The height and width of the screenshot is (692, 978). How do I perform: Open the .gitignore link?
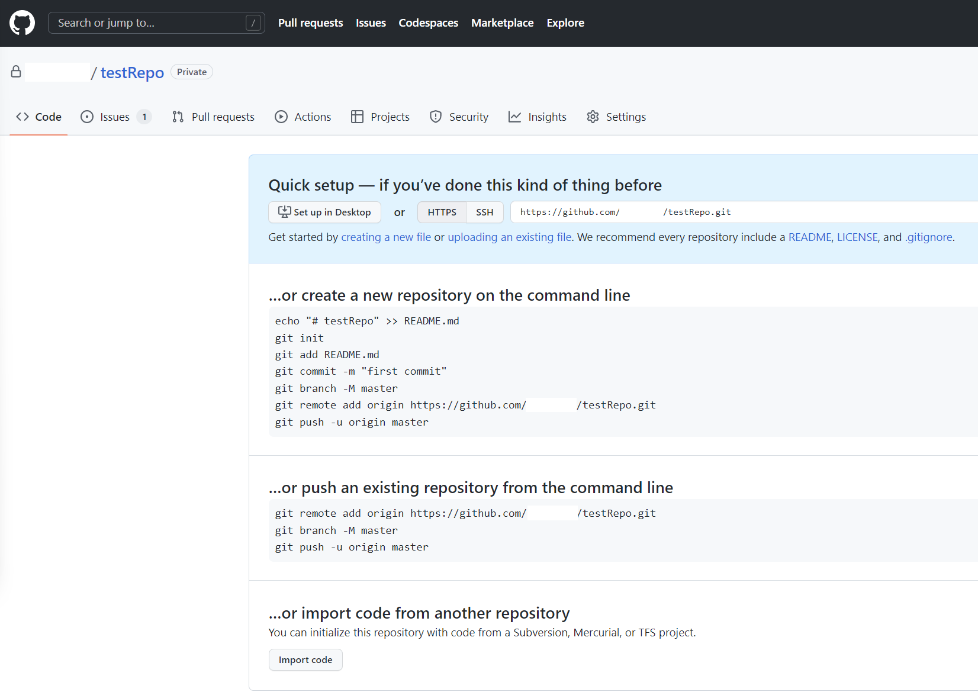(x=929, y=237)
